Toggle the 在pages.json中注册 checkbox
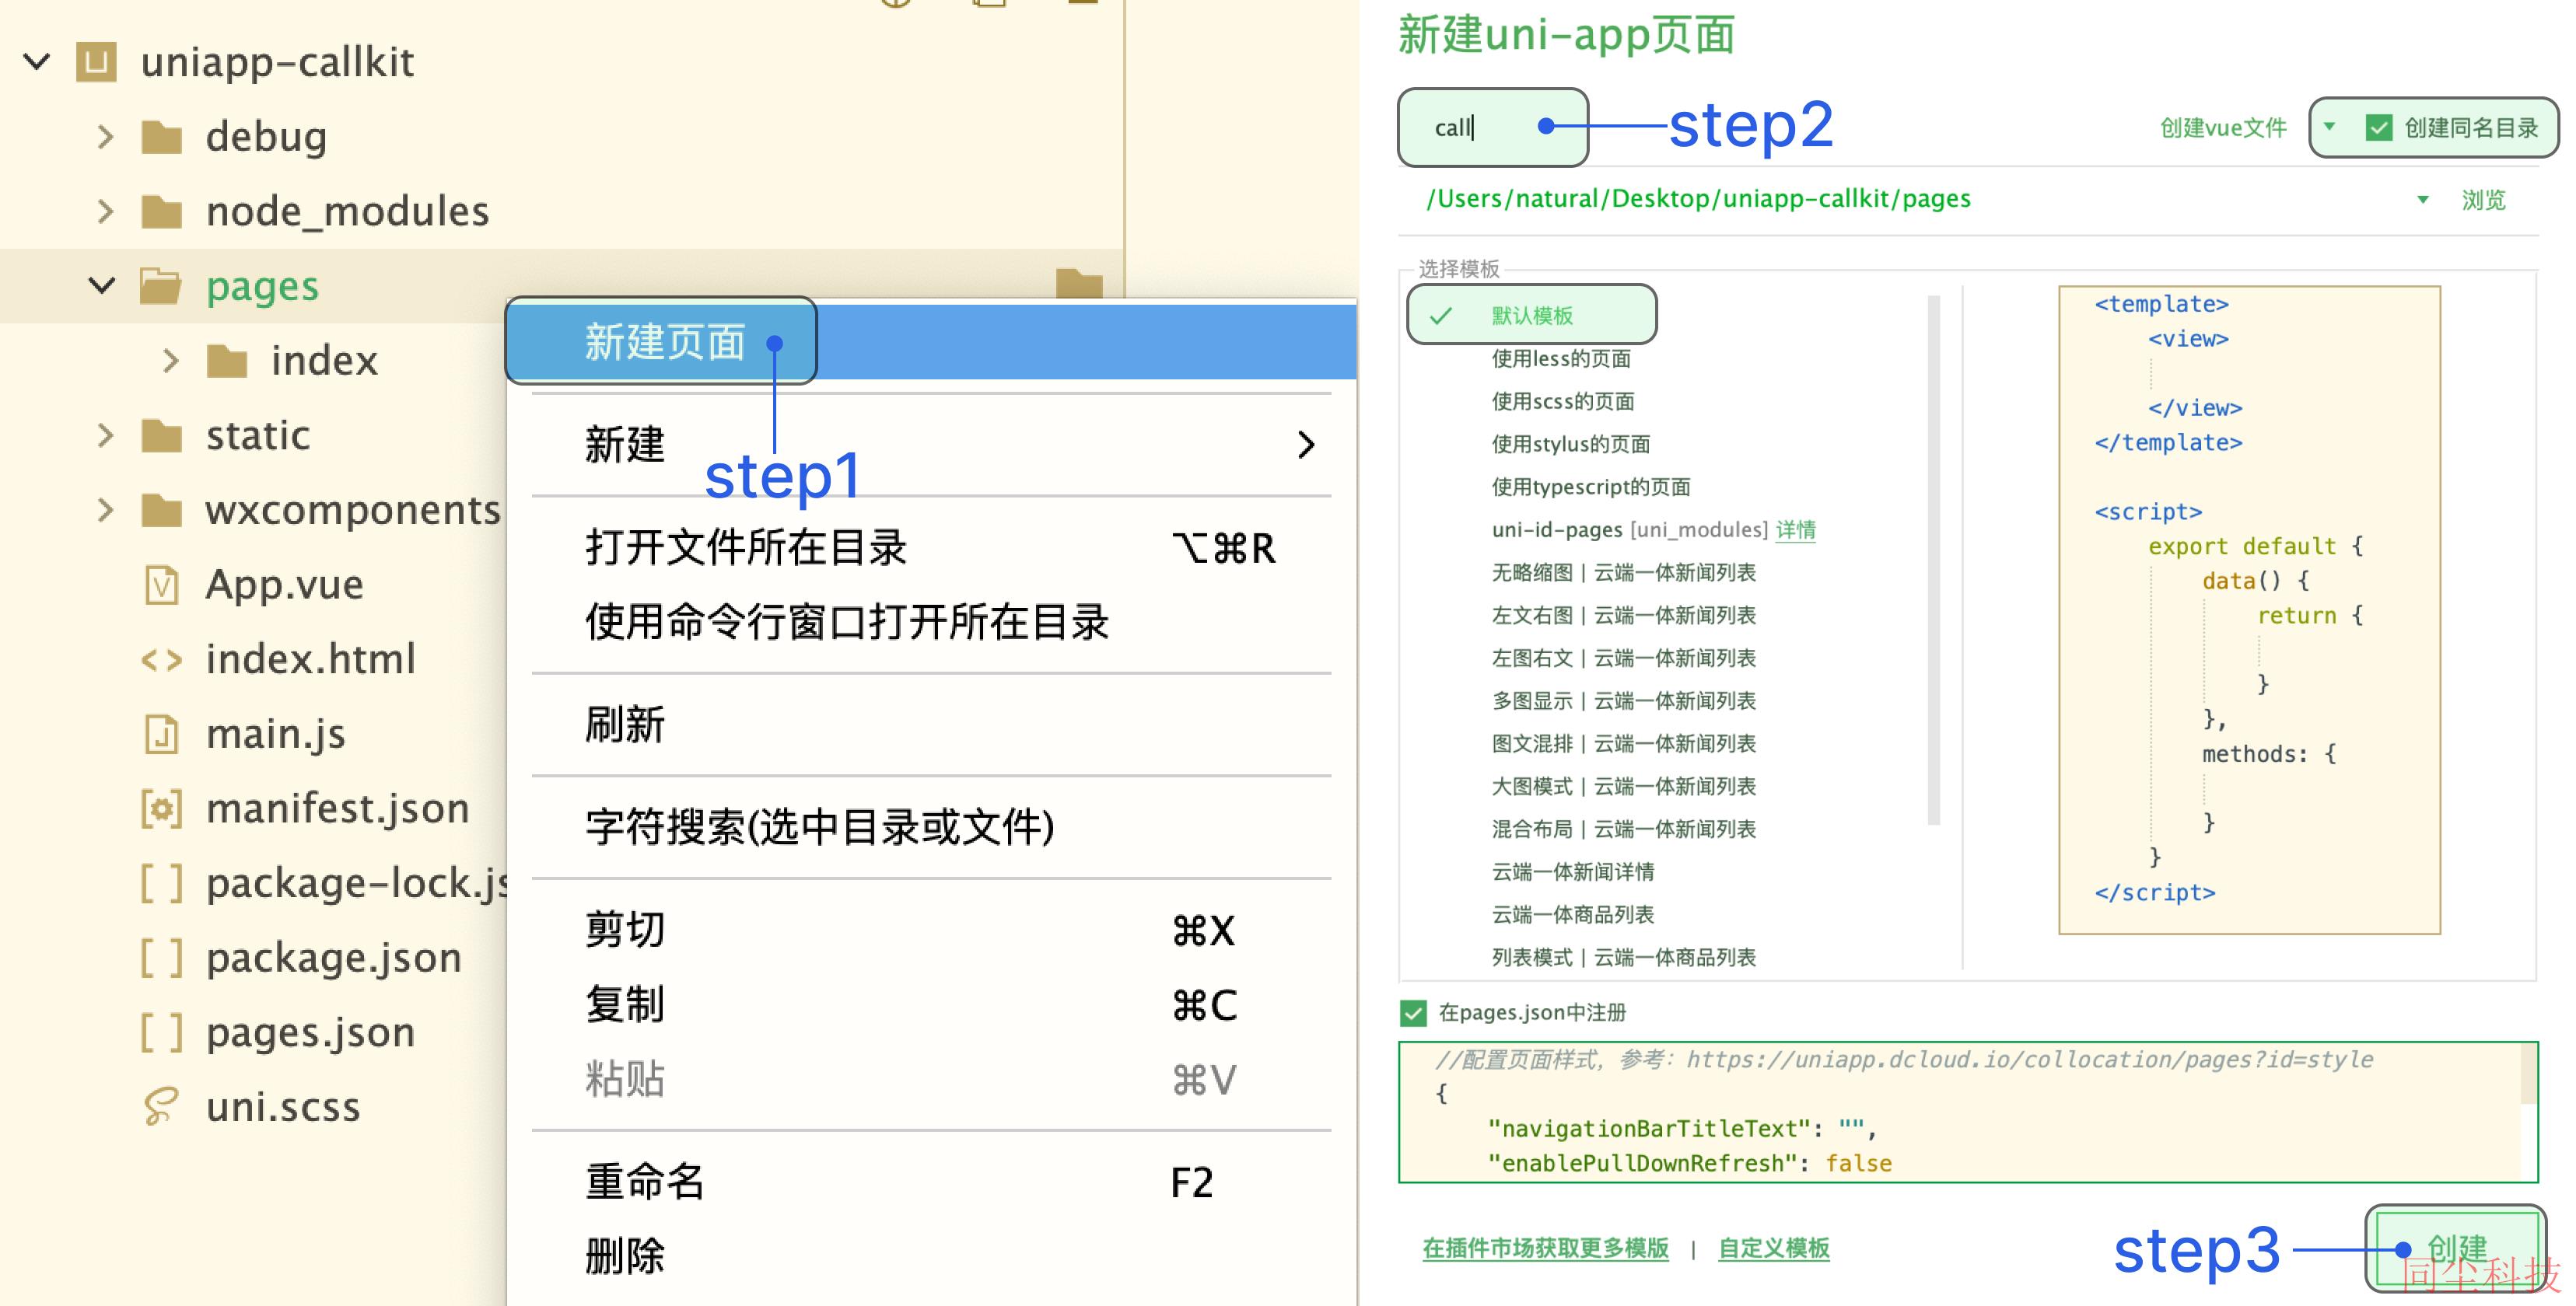This screenshot has width=2576, height=1306. point(1413,1013)
